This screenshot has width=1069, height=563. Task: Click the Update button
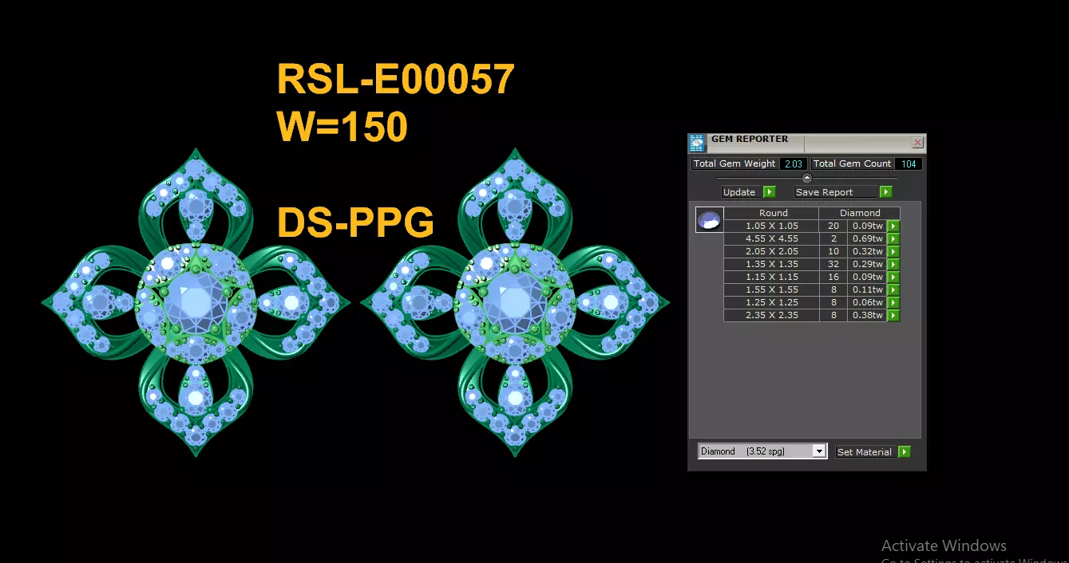click(x=742, y=192)
